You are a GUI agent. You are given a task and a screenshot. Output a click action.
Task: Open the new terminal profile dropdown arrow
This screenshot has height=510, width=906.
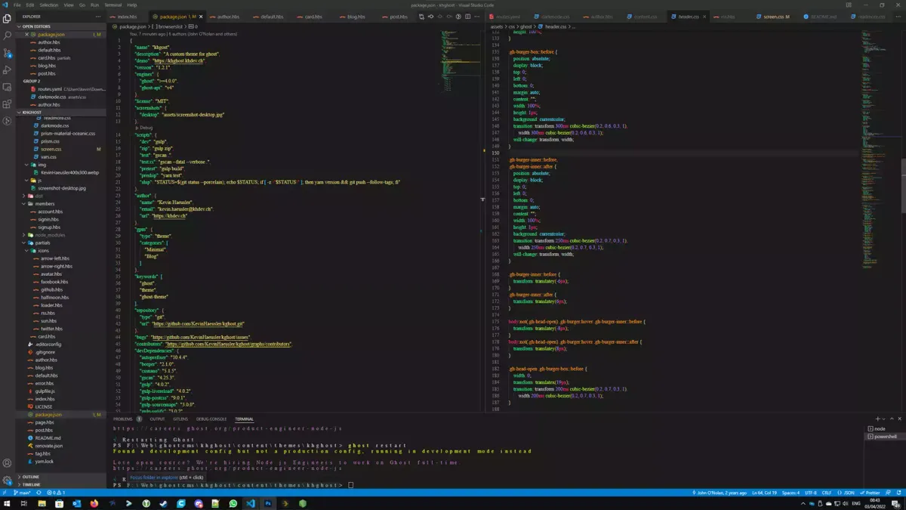tap(883, 419)
